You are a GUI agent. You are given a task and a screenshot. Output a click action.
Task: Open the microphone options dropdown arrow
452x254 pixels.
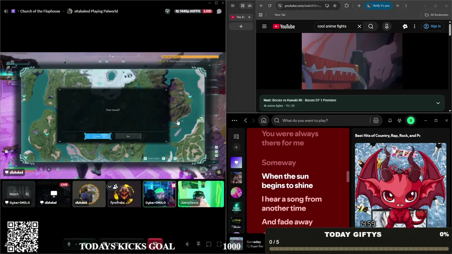click(76, 244)
